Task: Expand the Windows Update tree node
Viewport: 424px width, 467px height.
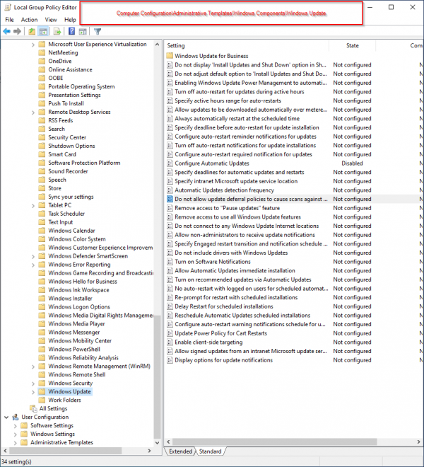Action: (x=33, y=391)
